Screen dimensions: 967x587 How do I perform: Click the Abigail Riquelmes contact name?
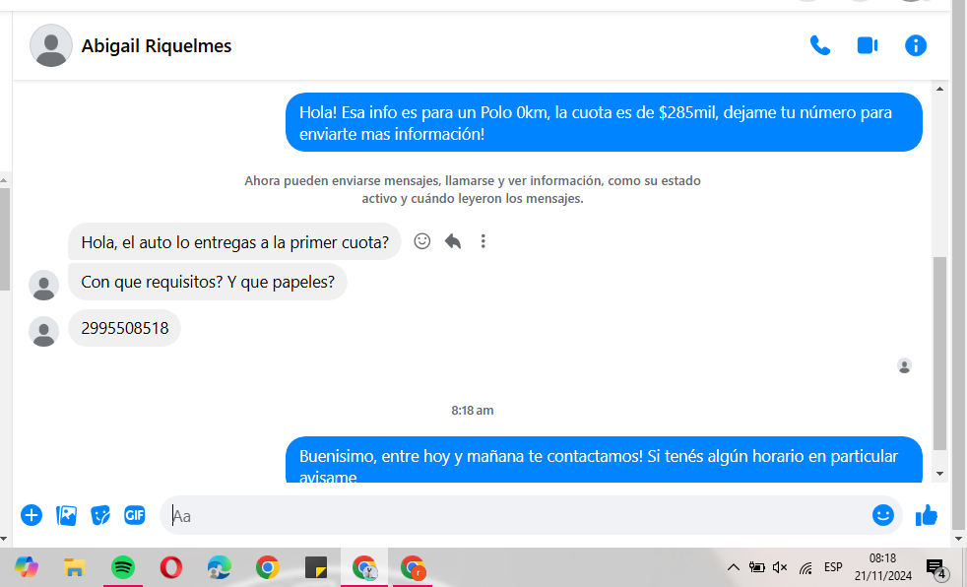pyautogui.click(x=157, y=46)
